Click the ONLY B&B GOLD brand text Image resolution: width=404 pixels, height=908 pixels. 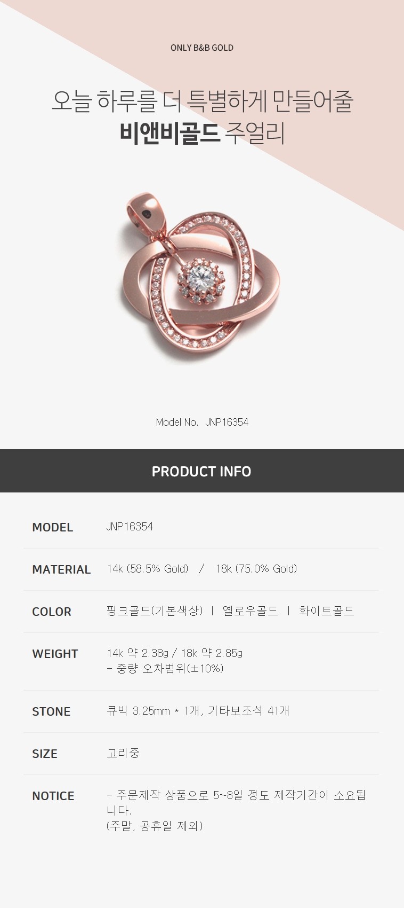[x=202, y=48]
